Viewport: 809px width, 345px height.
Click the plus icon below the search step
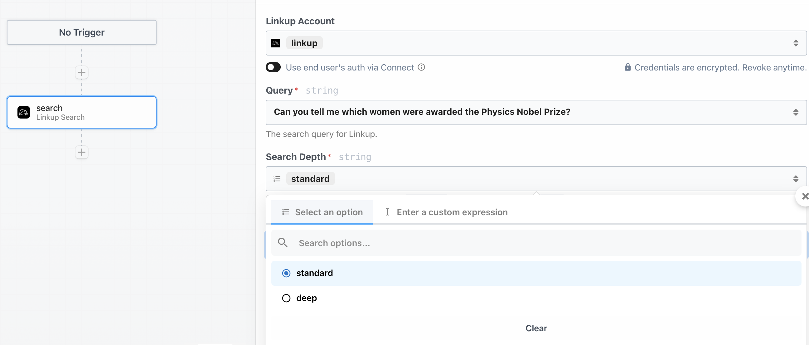click(82, 153)
